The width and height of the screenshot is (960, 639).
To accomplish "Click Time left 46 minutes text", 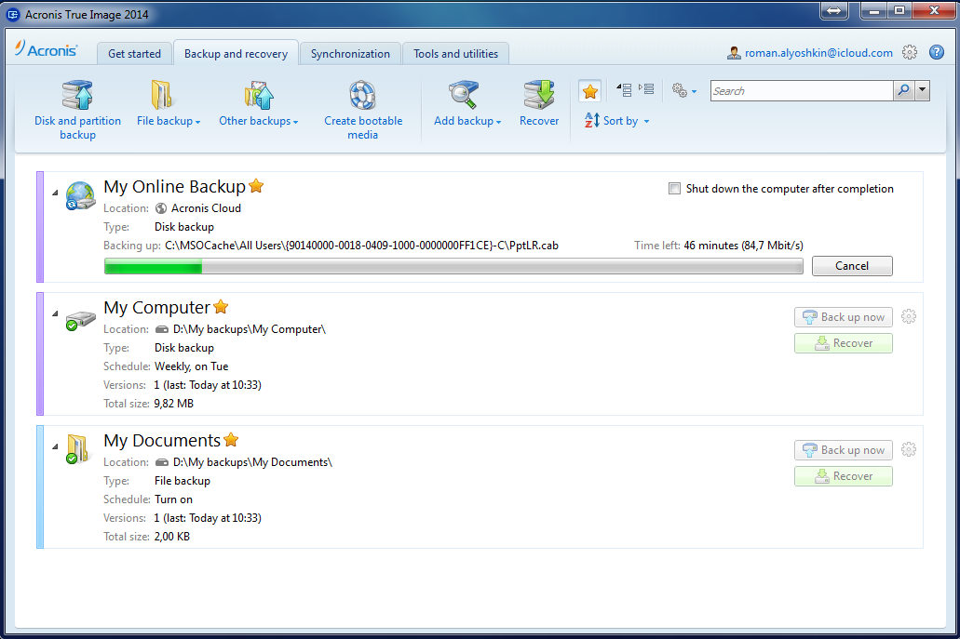I will pos(719,246).
